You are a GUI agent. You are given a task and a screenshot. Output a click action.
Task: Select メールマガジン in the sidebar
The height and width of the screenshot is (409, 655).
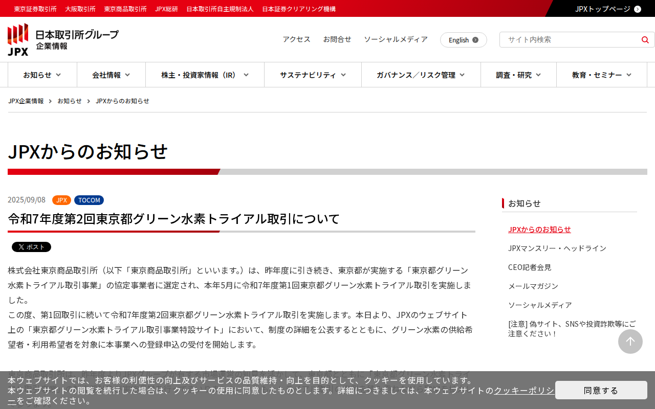(x=533, y=286)
